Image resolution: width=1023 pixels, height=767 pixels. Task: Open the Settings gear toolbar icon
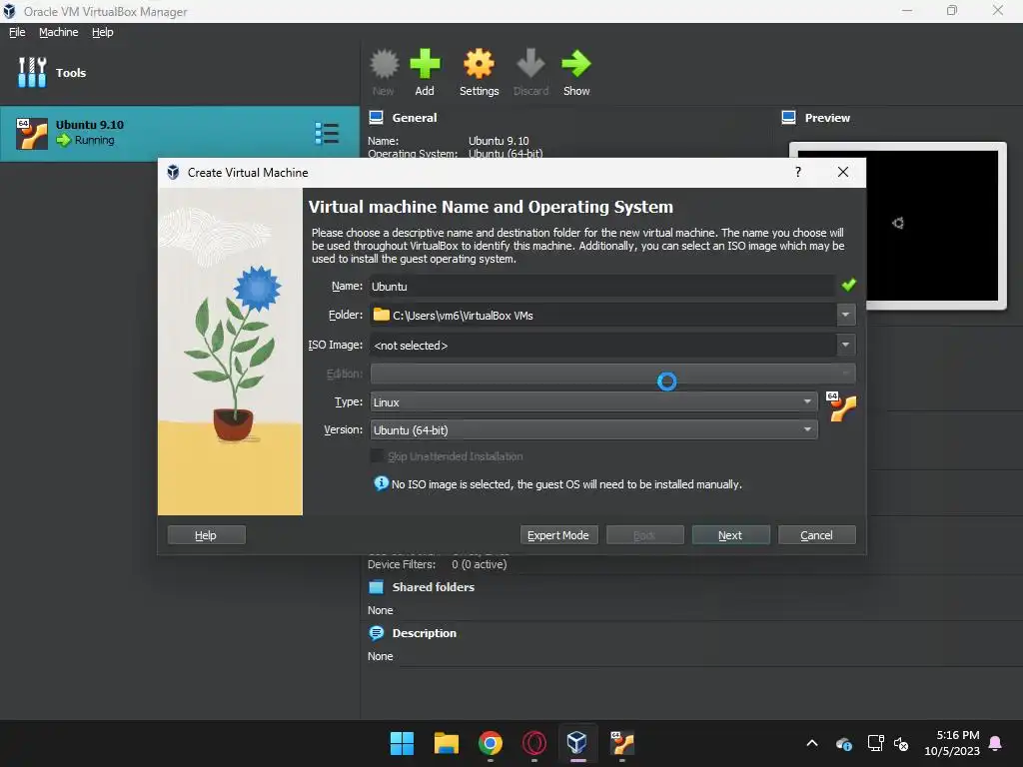click(x=479, y=64)
